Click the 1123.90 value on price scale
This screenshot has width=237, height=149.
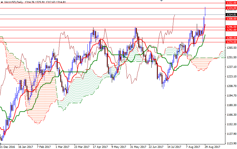click(231, 143)
